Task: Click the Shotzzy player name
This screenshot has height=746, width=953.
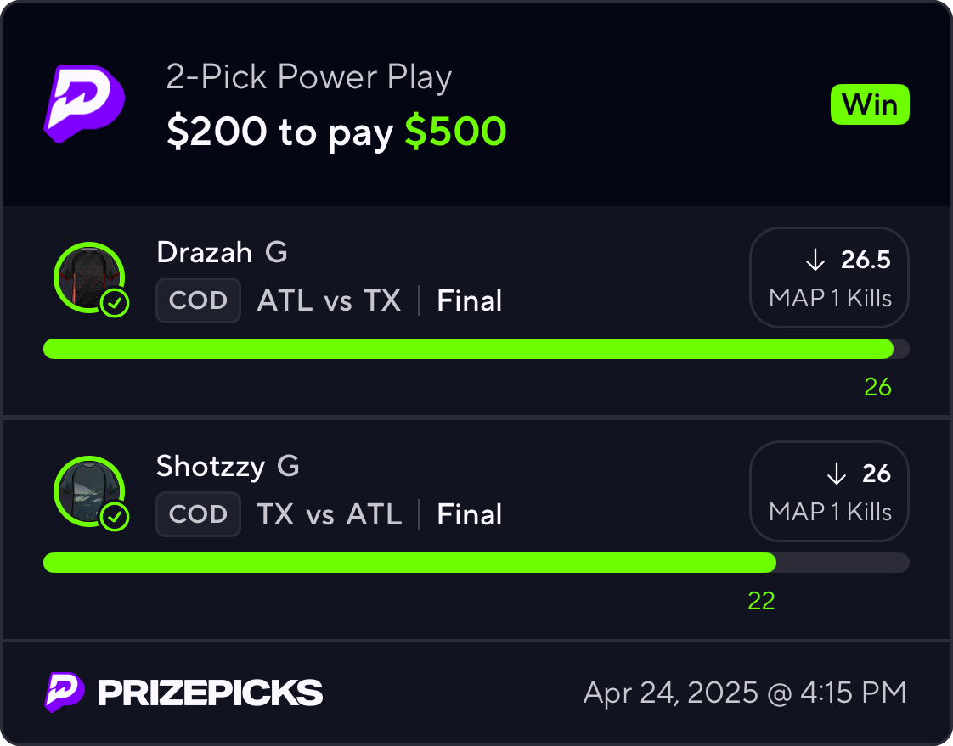Action: tap(211, 467)
